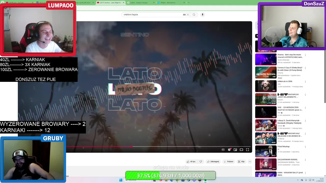Open options for rihanna don't stop the music
The width and height of the screenshot is (326, 183).
coord(305,55)
